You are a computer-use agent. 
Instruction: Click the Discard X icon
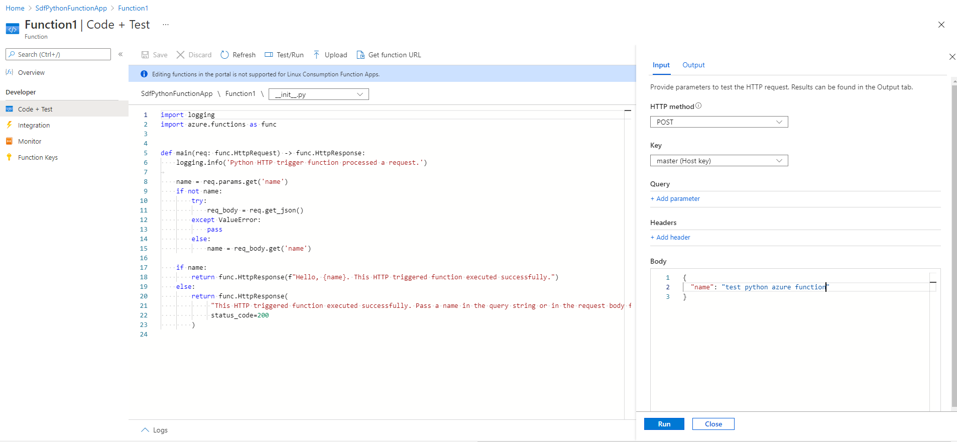(180, 55)
